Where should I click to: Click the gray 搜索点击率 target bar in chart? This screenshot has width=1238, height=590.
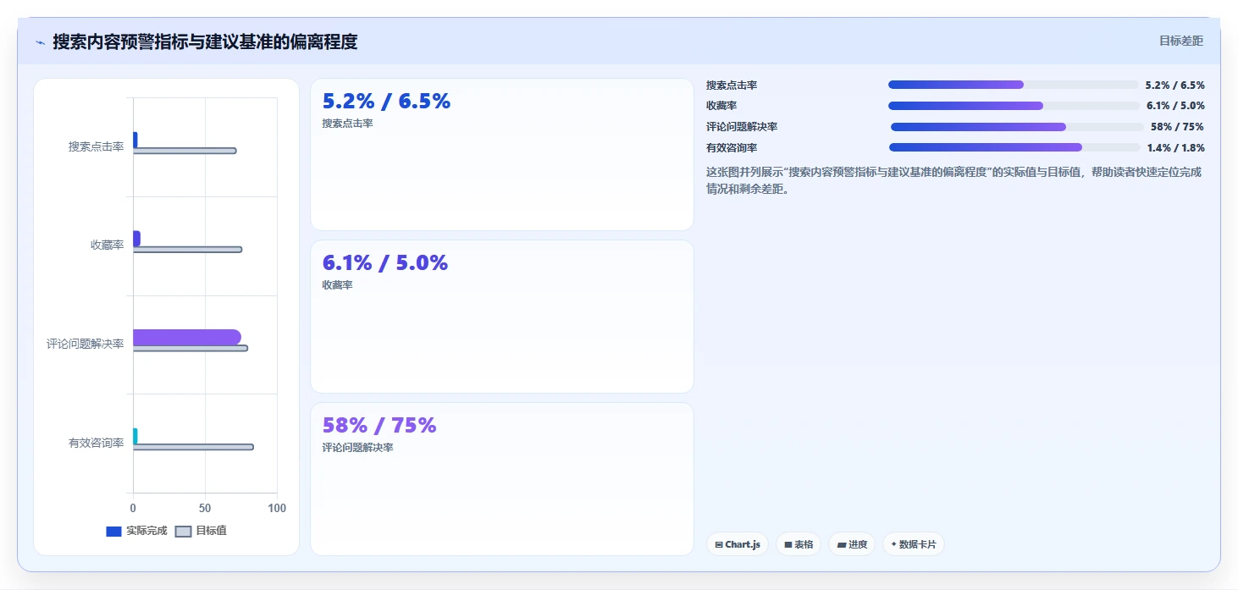coord(185,151)
